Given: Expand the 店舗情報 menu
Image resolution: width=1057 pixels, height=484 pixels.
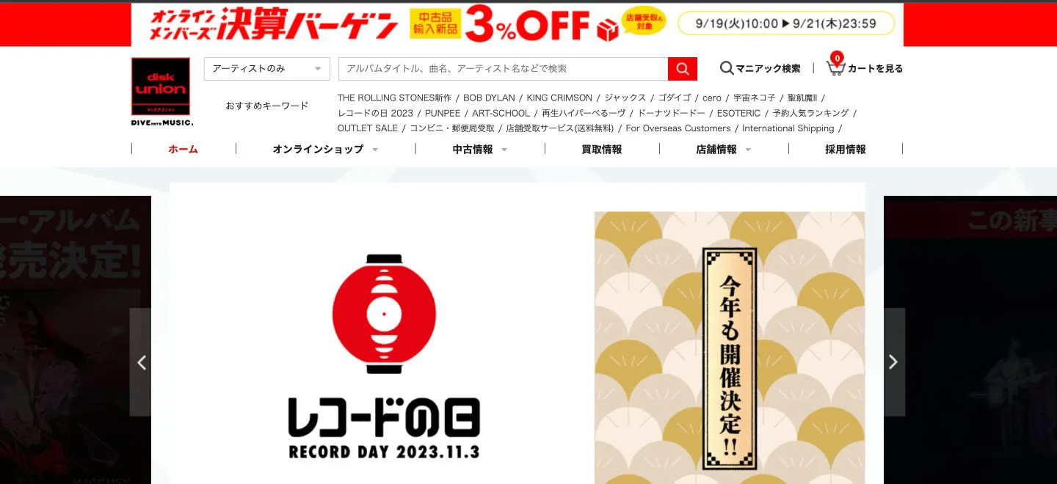Looking at the screenshot, I should pos(724,149).
